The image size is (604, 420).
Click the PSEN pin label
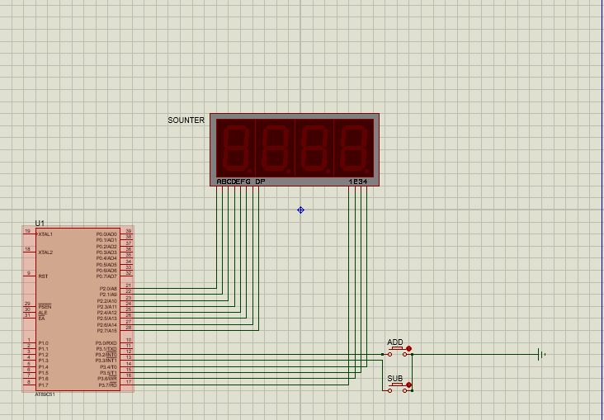[45, 307]
